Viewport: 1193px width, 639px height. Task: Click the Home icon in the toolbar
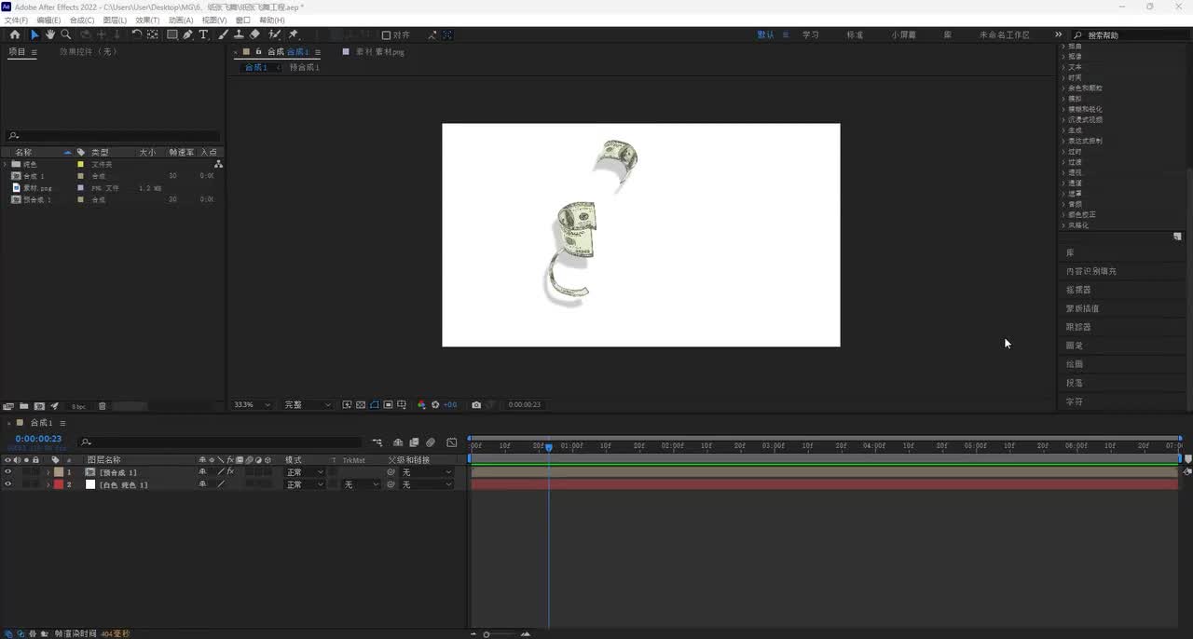click(14, 34)
